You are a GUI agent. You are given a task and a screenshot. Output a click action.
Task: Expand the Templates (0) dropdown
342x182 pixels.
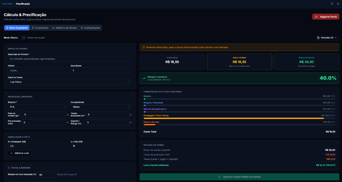coord(327,38)
